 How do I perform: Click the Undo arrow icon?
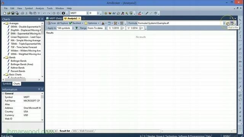[x=44, y=13]
